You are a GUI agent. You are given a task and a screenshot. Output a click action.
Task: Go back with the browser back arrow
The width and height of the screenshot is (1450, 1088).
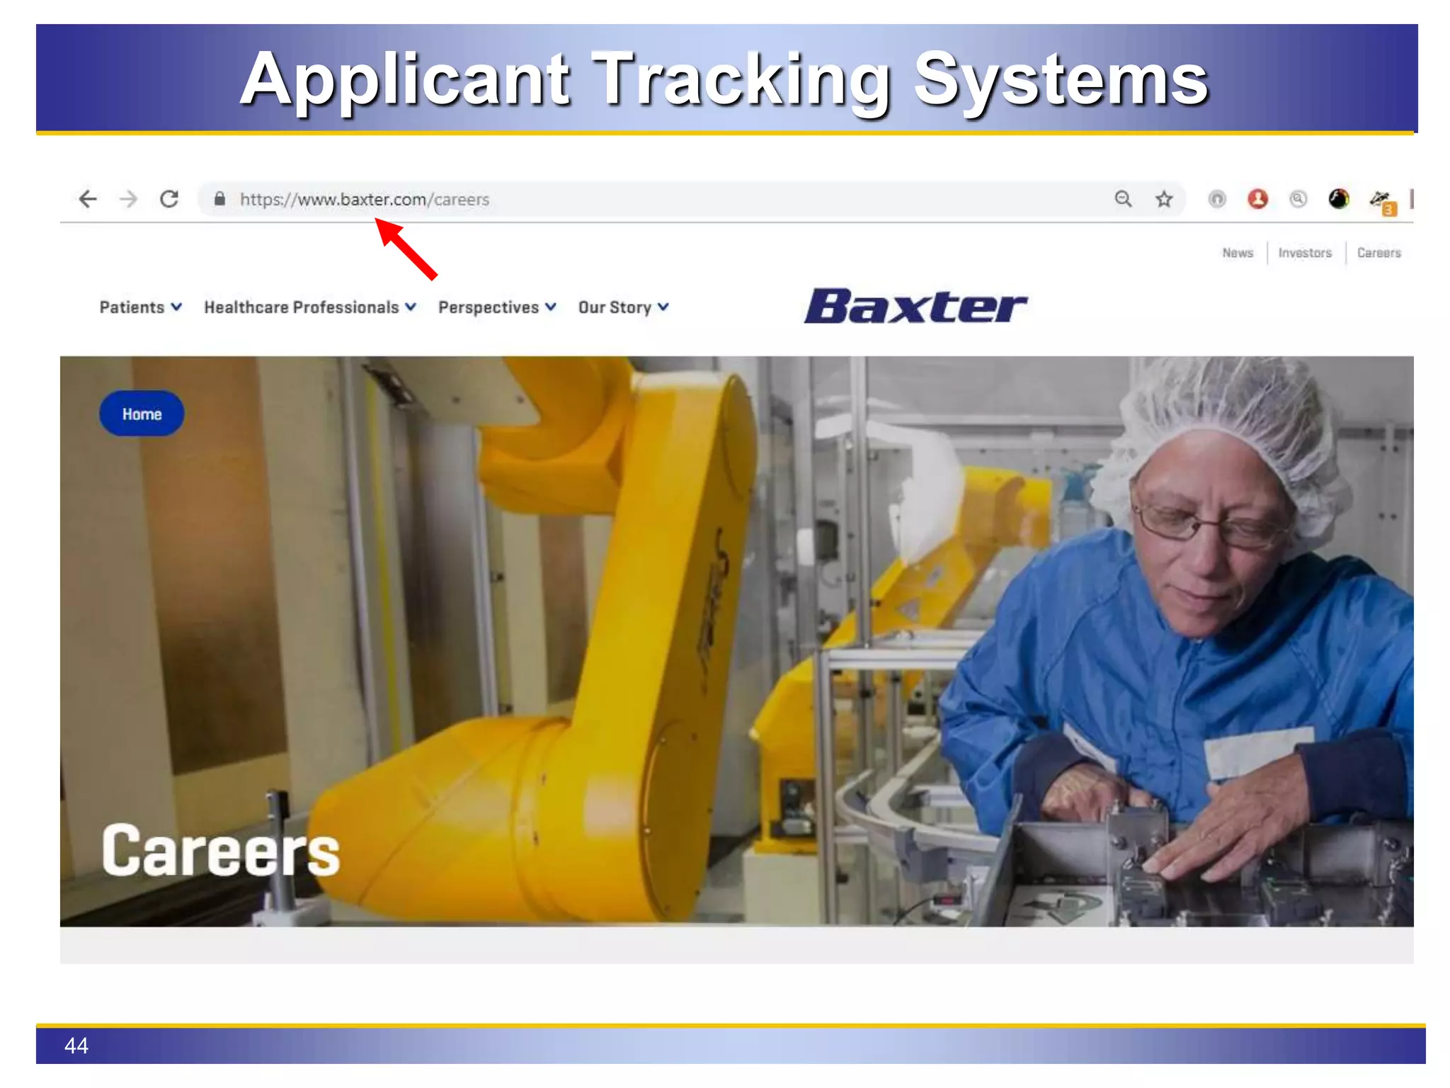pyautogui.click(x=88, y=199)
